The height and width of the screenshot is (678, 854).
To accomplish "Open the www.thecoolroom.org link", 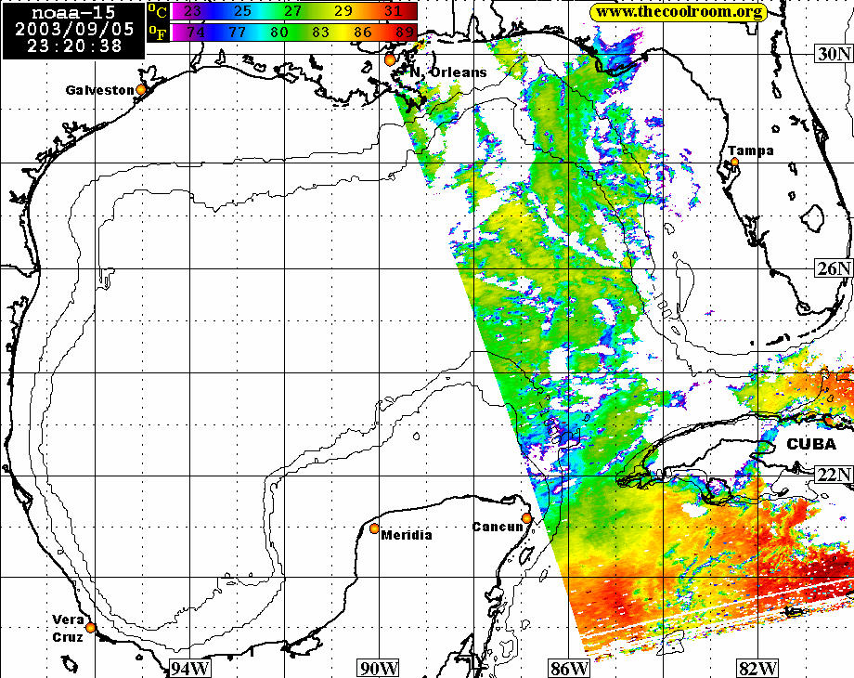I will pos(679,12).
